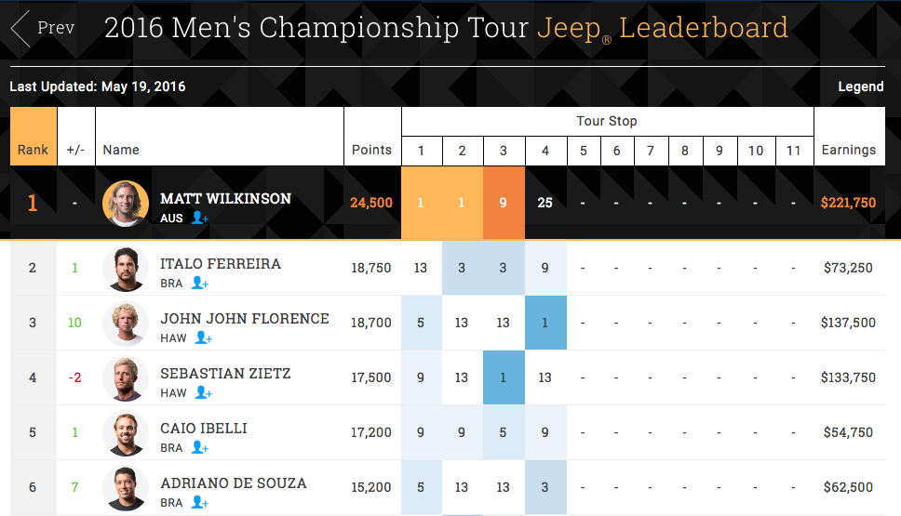The width and height of the screenshot is (901, 516).
Task: Sort by the Earnings column header
Action: tap(848, 150)
